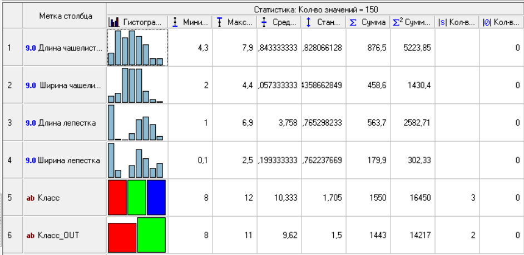Click the sigma icon in the Сумма header

click(x=353, y=22)
